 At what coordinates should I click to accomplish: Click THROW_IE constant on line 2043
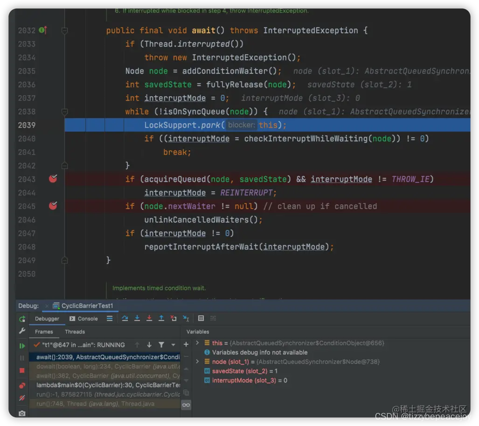pyautogui.click(x=410, y=179)
